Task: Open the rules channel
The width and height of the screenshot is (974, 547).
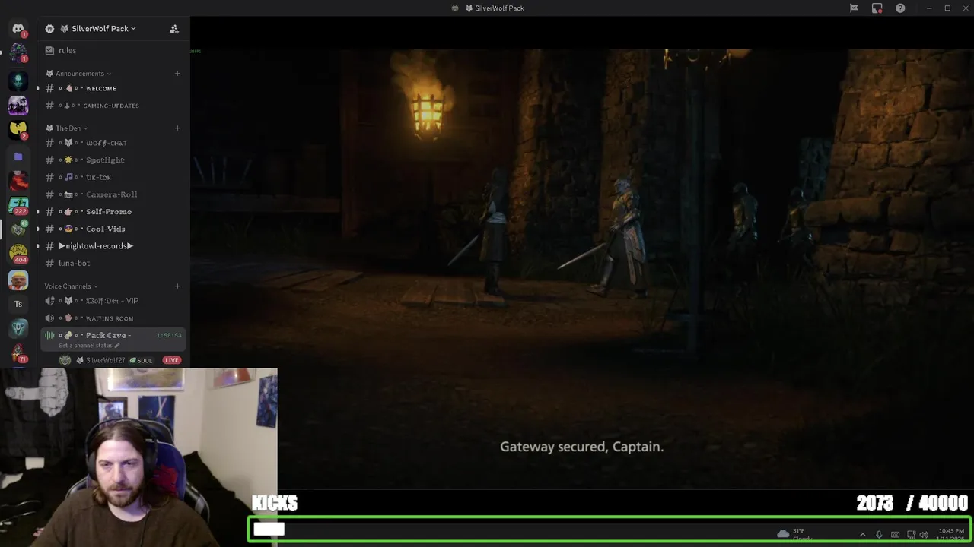Action: [114, 50]
